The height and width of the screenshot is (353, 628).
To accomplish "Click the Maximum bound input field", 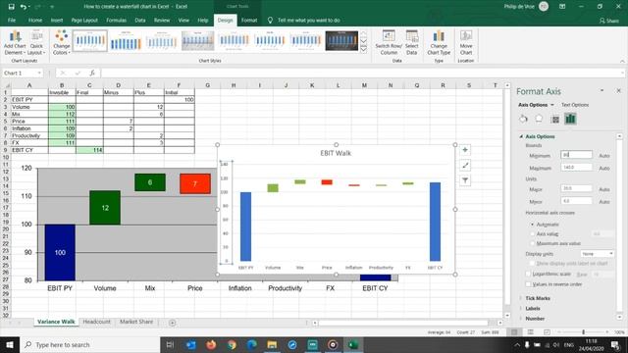I will point(576,168).
